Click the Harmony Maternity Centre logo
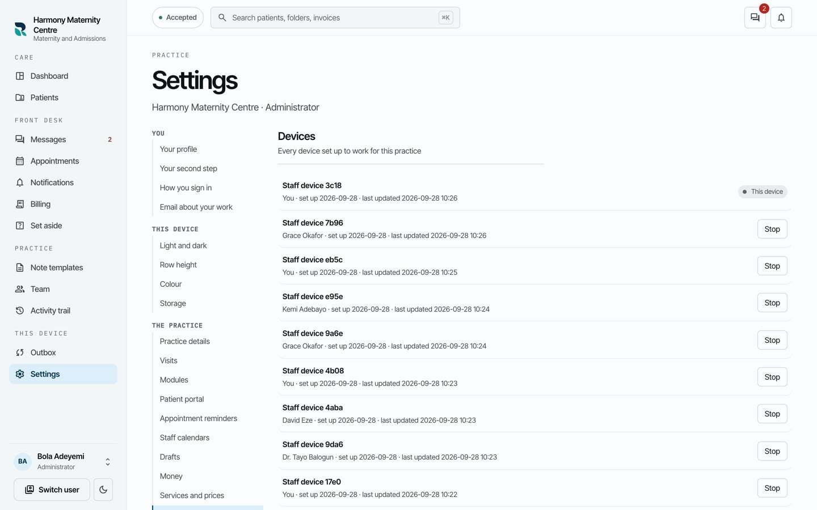The height and width of the screenshot is (510, 817). 20,29
